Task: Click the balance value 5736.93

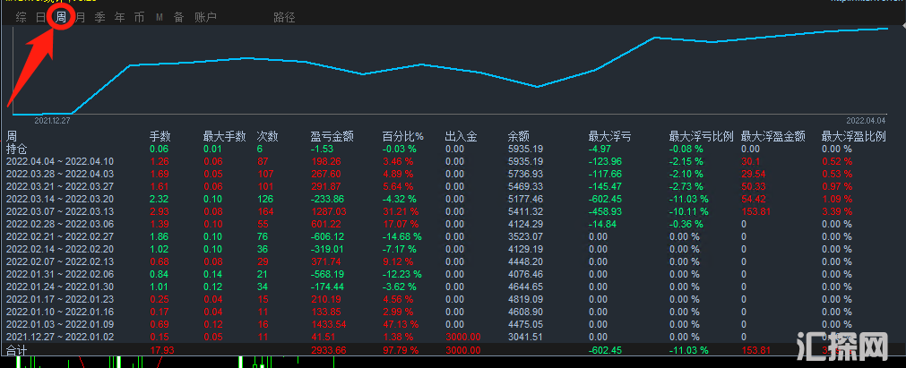Action: (526, 174)
